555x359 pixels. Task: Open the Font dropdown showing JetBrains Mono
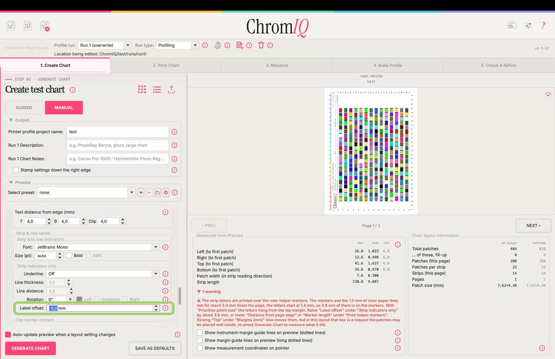[x=97, y=247]
